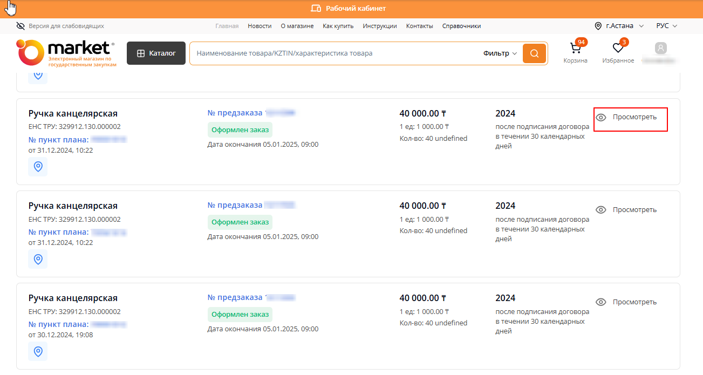This screenshot has height=375, width=703.
Task: Open the user profile avatar
Action: pyautogui.click(x=660, y=49)
